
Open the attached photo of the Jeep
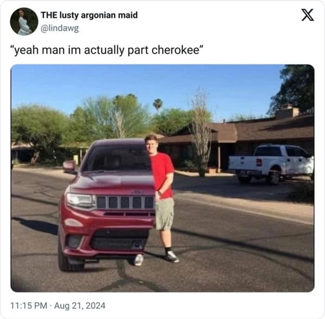(x=162, y=178)
